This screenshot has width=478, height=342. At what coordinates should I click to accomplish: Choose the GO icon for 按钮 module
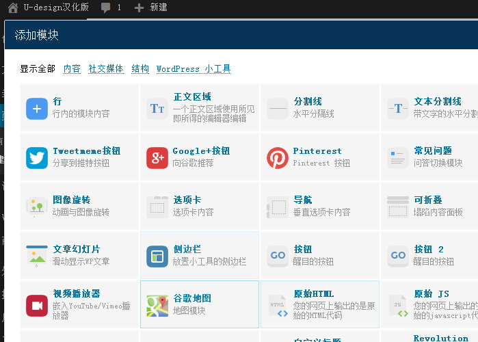278,256
